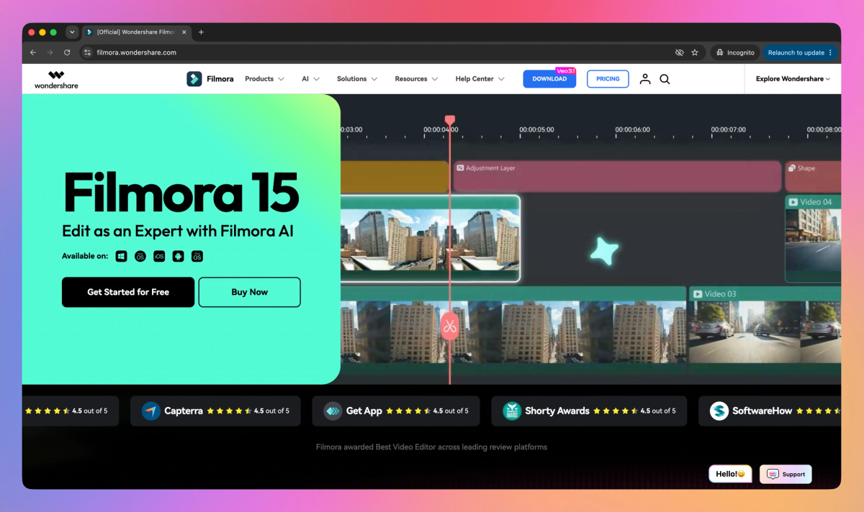Click the Capterra 4.5 out of 5 rating
Screen dimensions: 864x512
(248, 411)
